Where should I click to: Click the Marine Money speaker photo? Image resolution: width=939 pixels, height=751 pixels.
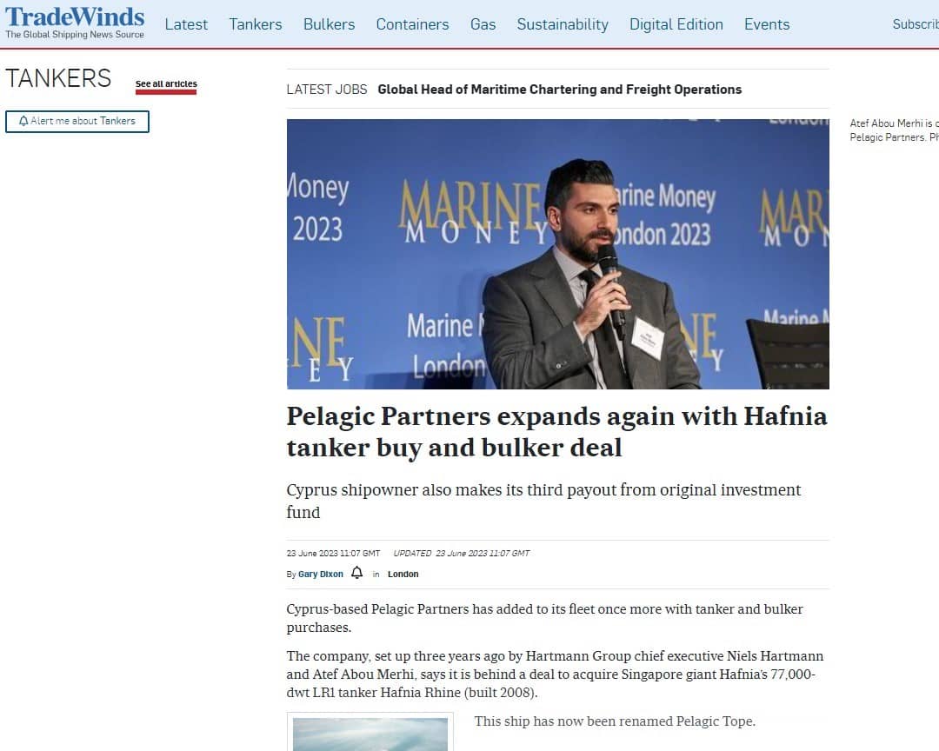pos(557,254)
